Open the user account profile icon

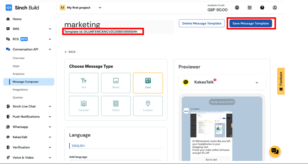275,8
